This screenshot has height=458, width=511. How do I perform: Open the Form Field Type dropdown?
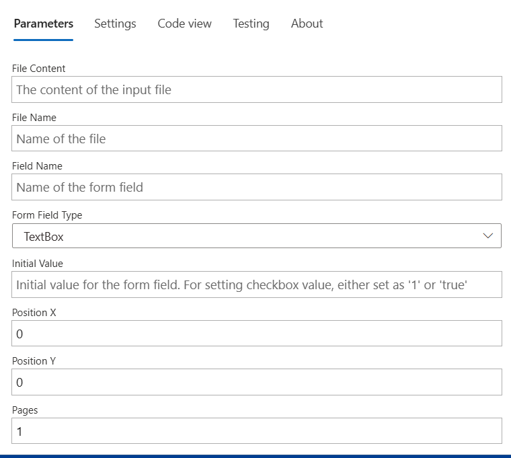pos(257,235)
